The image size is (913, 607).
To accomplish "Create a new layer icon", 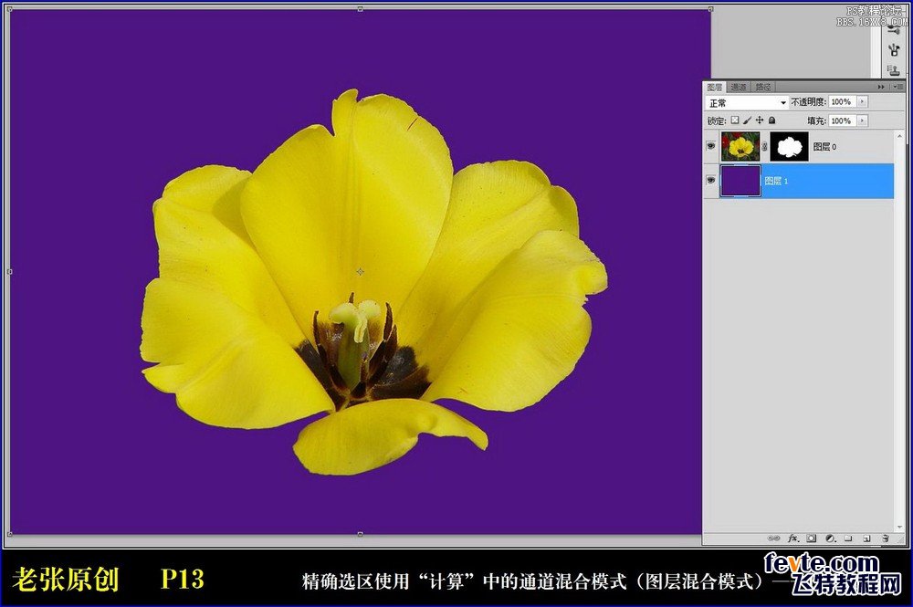I will [866, 539].
